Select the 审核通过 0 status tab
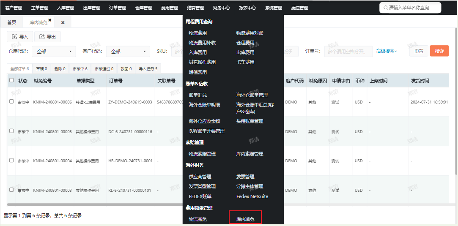 tap(104, 69)
